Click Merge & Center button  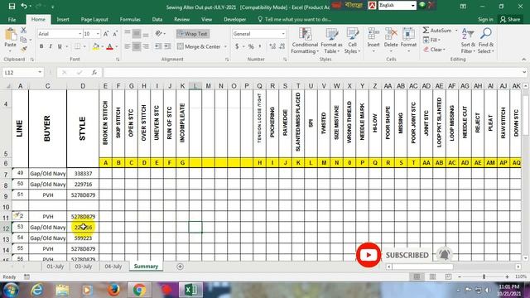coord(199,46)
